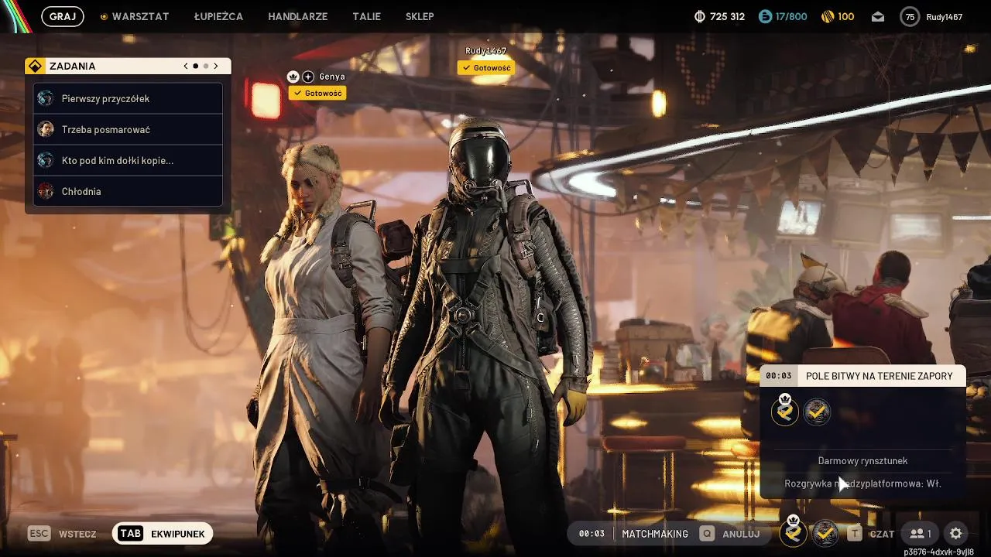Open the ŁUPIEŻCA tab

click(218, 16)
